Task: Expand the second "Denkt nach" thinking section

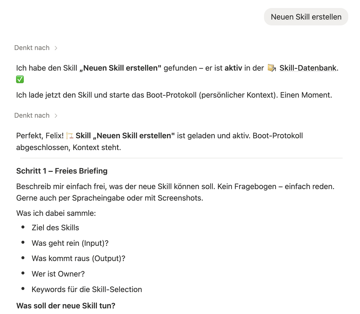Action: [32, 116]
